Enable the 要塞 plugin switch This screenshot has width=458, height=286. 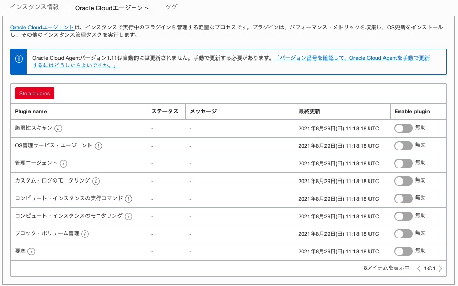click(x=403, y=251)
